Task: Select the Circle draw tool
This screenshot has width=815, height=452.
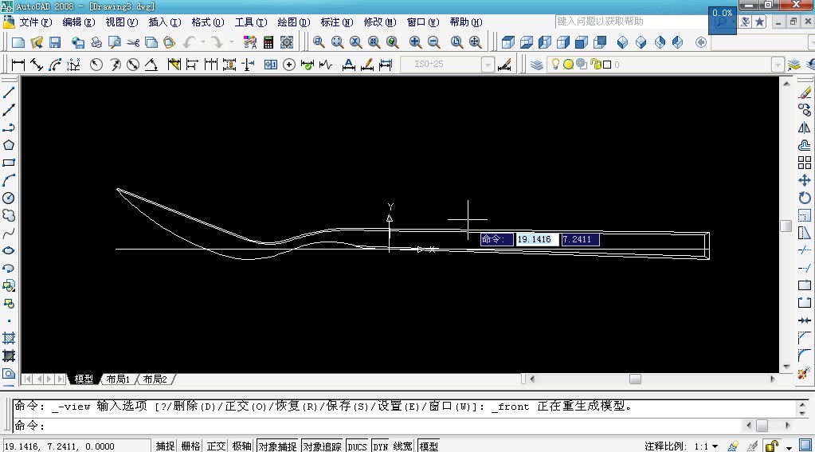Action: (9, 198)
